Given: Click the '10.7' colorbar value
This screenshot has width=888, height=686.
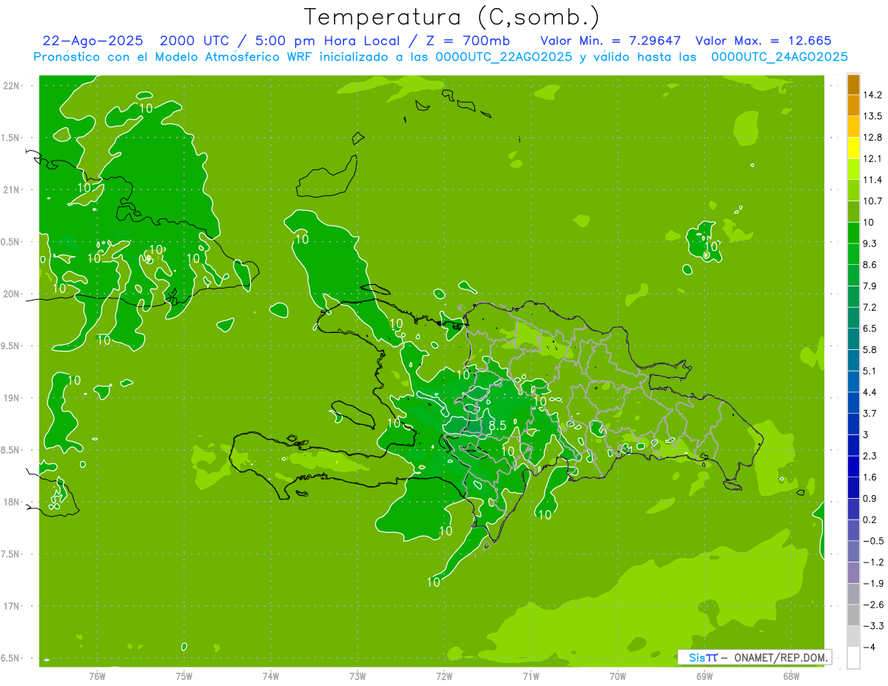Looking at the screenshot, I should (873, 201).
